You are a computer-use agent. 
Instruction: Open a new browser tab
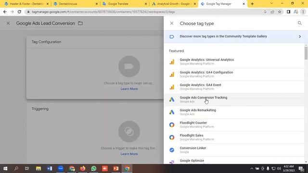tap(252, 4)
